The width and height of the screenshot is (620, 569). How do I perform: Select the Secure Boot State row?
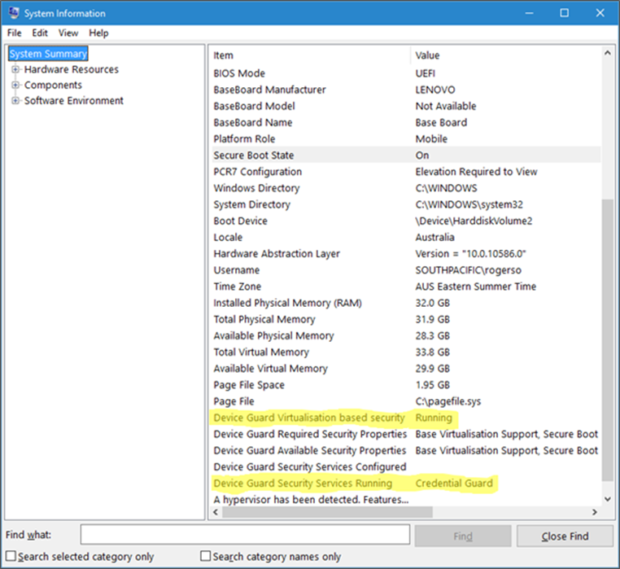tap(406, 155)
